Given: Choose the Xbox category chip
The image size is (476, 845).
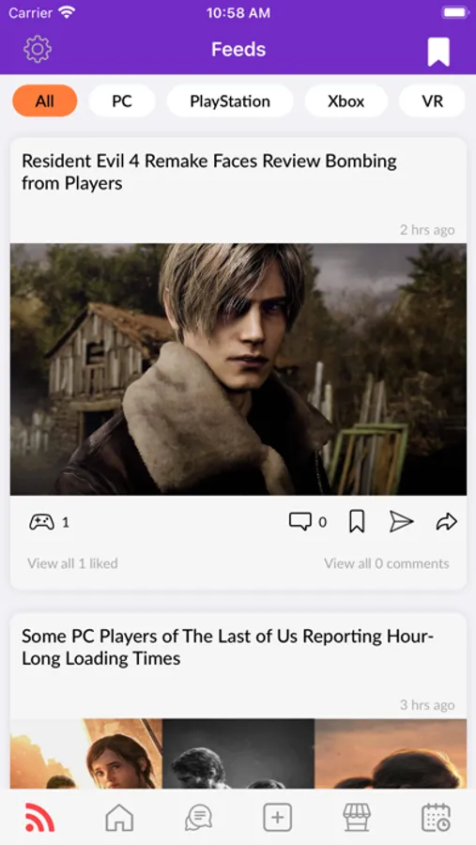Looking at the screenshot, I should (346, 100).
